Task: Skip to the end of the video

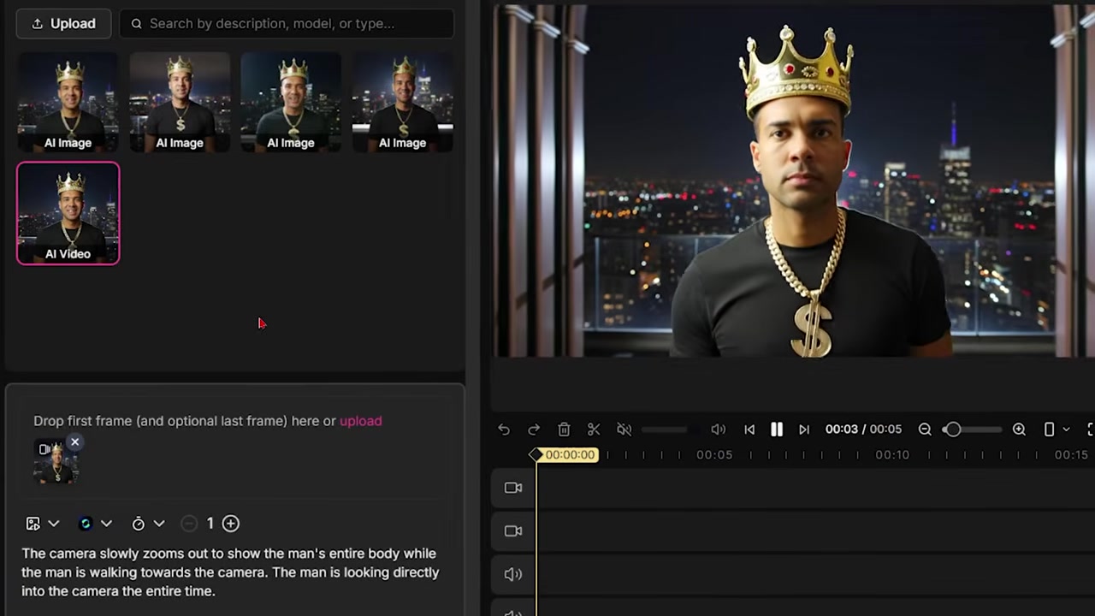Action: click(804, 429)
